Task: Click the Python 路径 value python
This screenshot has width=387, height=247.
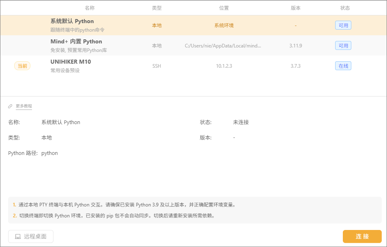Action: (x=49, y=153)
